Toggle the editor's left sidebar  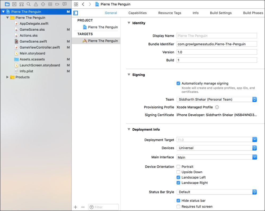coord(76,13)
